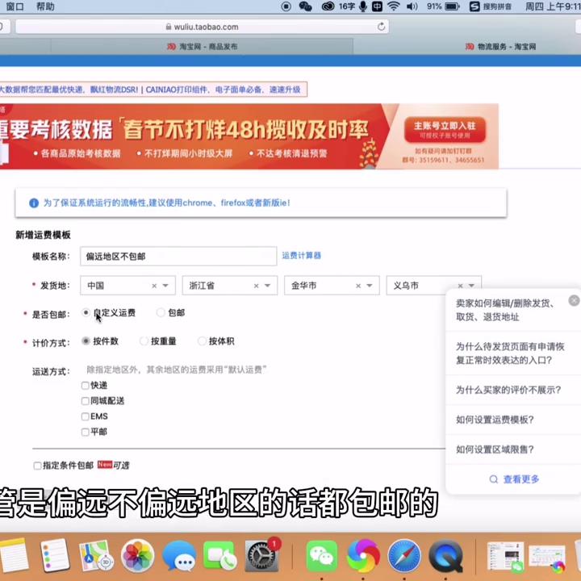581x581 pixels.
Task: Click the 模板名称 input field
Action: [178, 256]
